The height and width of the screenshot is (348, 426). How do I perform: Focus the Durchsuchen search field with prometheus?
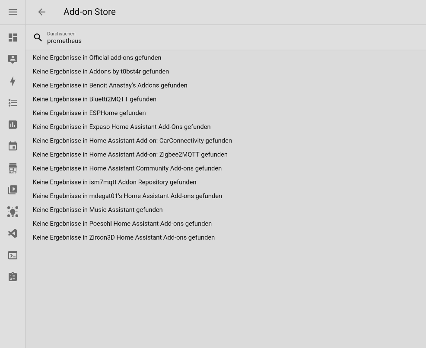226,38
